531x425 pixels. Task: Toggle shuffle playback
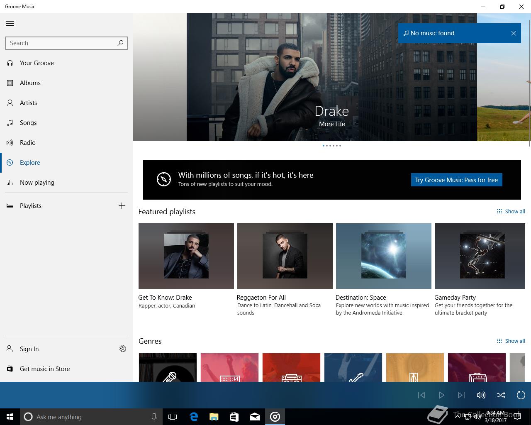click(x=501, y=395)
